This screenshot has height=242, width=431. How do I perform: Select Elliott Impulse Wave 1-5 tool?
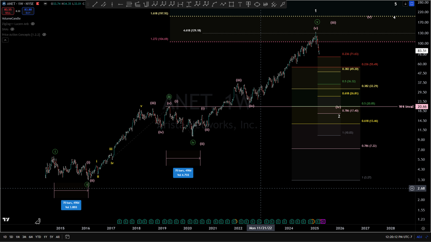(x=155, y=4)
